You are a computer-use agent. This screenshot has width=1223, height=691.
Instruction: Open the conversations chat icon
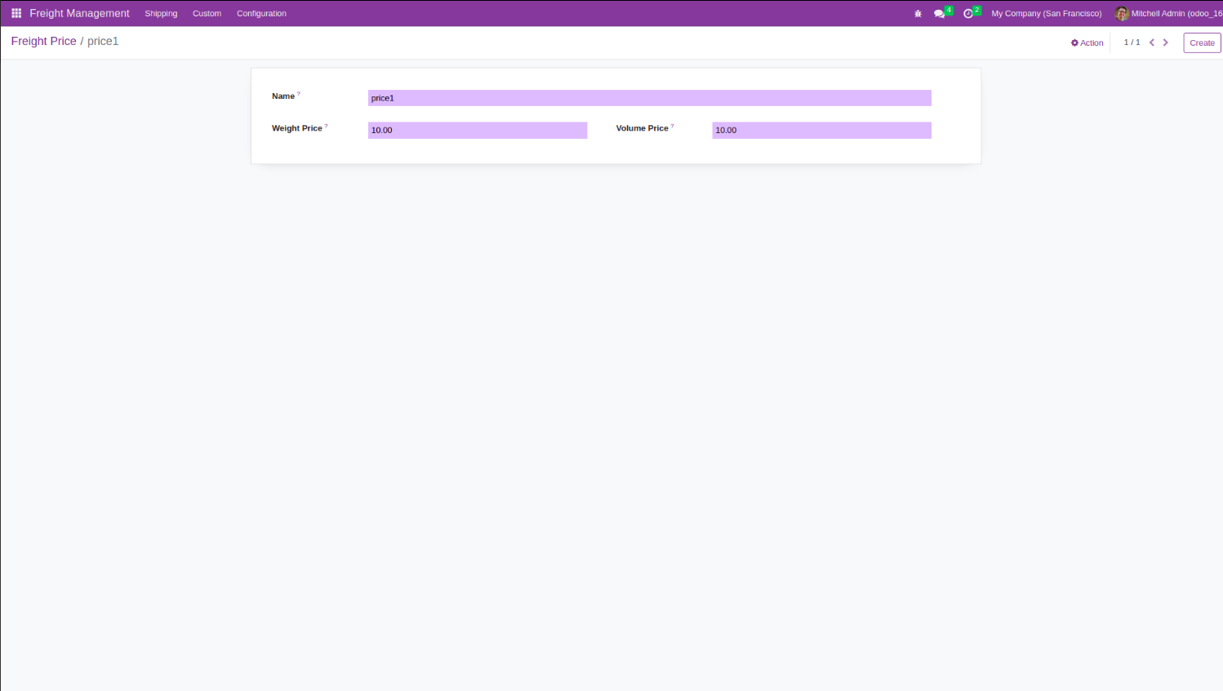coord(941,13)
